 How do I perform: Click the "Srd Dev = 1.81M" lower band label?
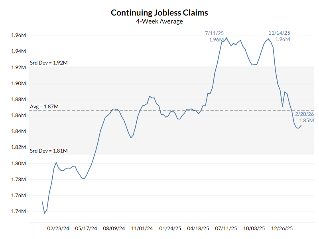tap(49, 151)
